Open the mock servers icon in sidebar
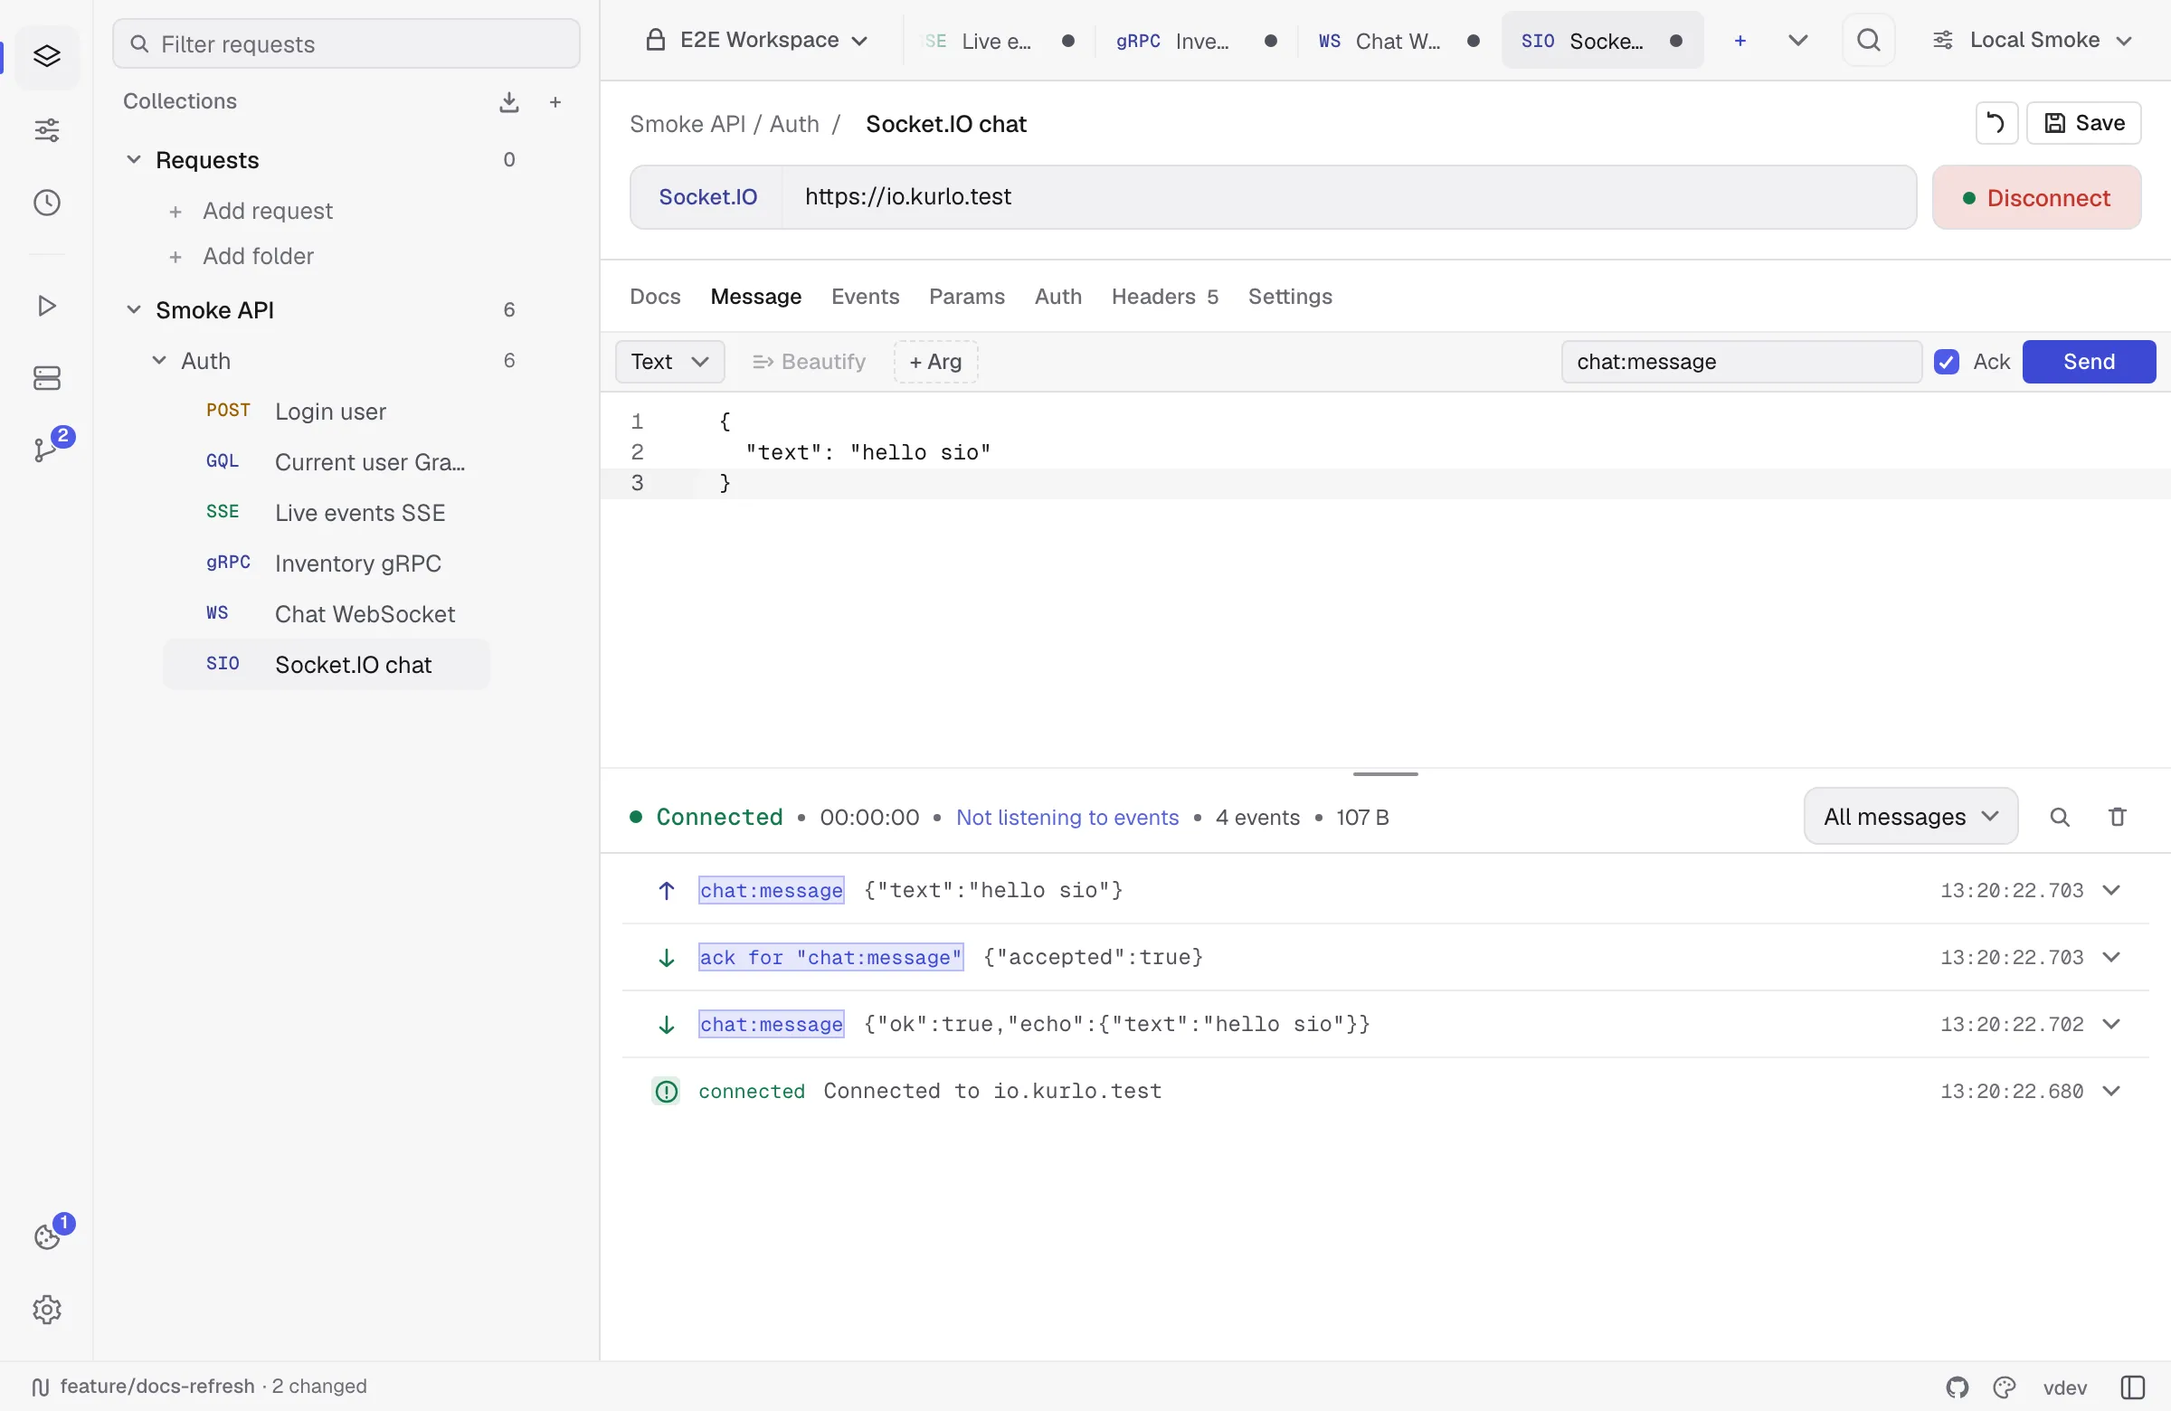Viewport: 2171px width, 1411px height. point(46,377)
